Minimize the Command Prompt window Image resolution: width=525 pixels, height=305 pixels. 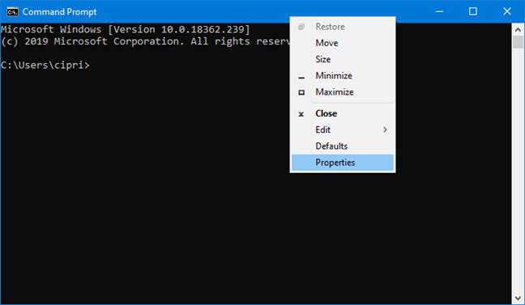coord(440,11)
